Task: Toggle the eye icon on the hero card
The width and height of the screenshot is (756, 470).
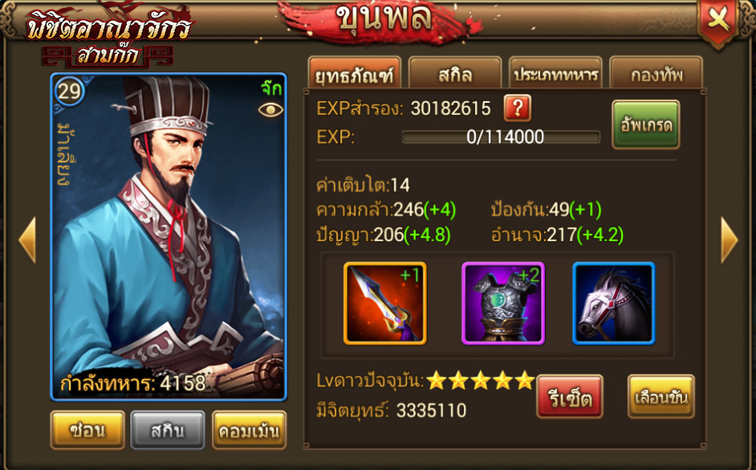Action: (270, 111)
